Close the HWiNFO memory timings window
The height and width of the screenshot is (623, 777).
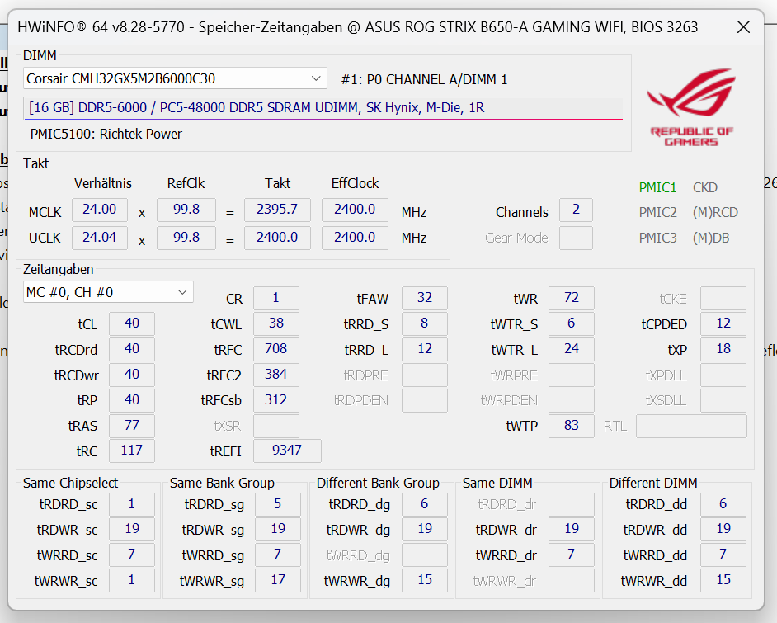(743, 26)
